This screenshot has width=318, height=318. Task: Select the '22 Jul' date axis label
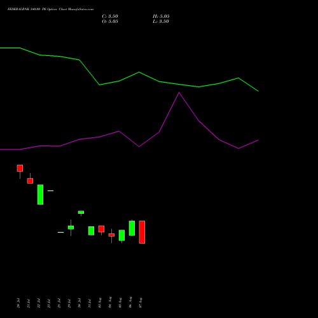point(39,303)
